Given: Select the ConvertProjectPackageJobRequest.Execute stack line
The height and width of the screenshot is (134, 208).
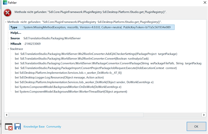Looking at the screenshot, I should tap(97, 68).
